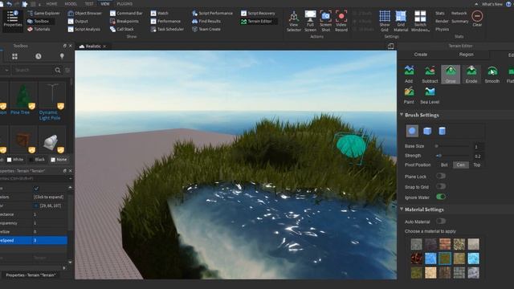Toggle the Toolbox panel in View ribbon

tap(38, 22)
